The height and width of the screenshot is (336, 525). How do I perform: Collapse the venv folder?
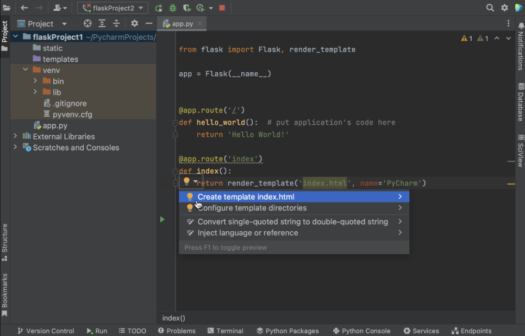[x=26, y=70]
